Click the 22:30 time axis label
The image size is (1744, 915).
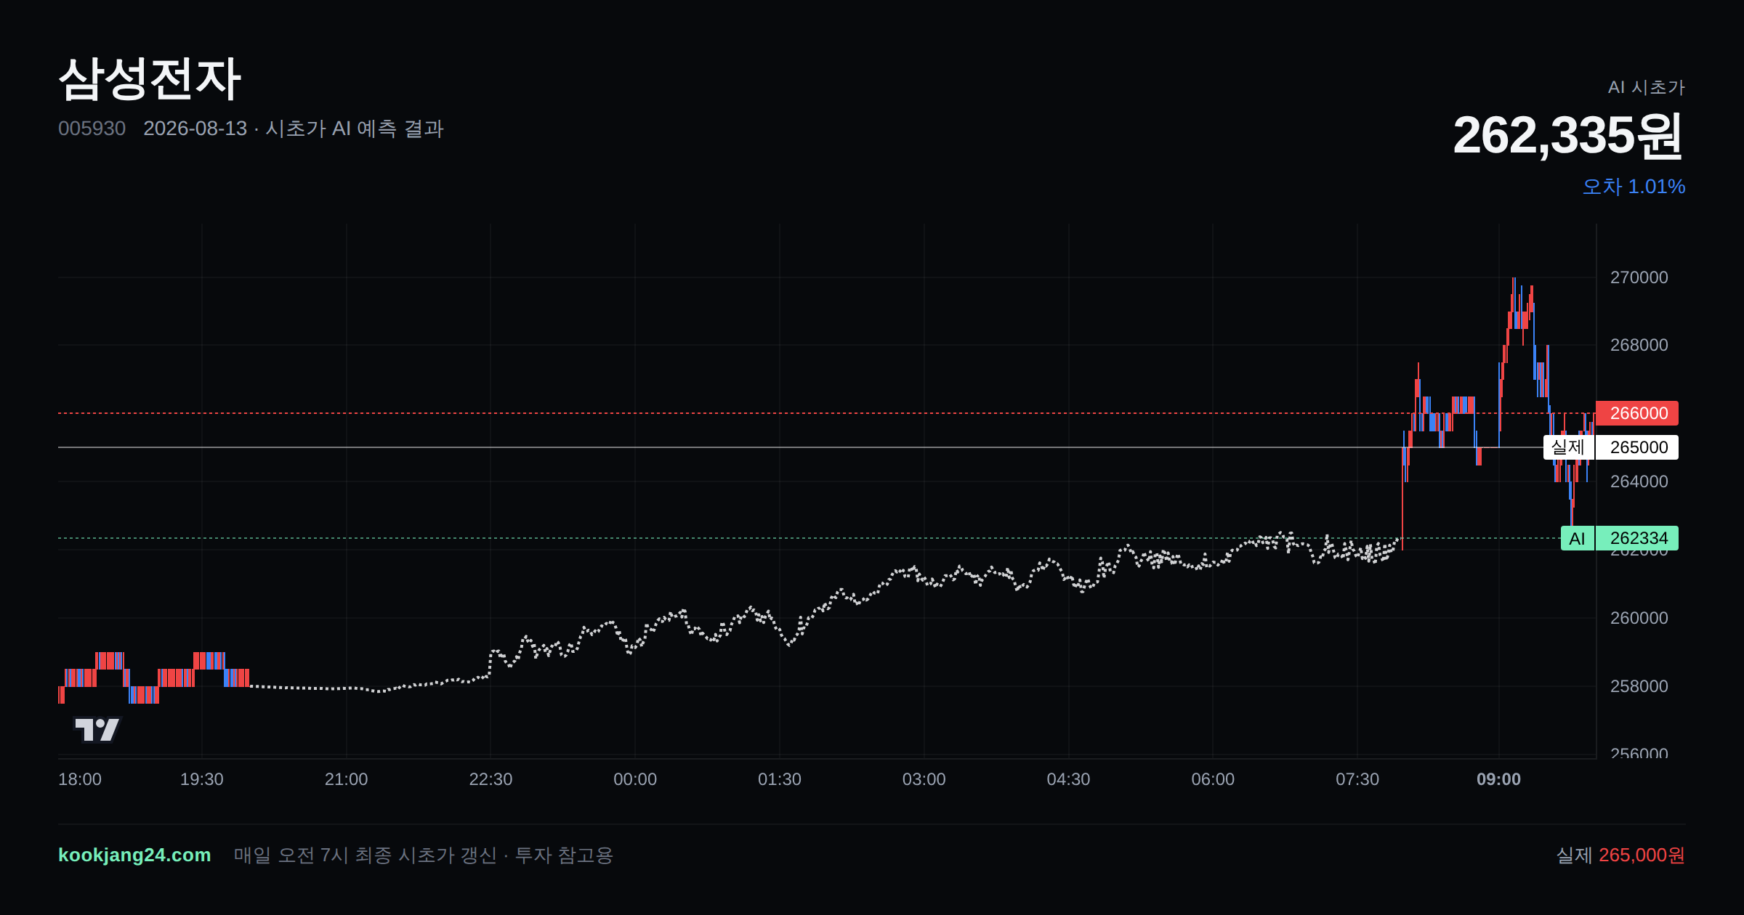490,779
